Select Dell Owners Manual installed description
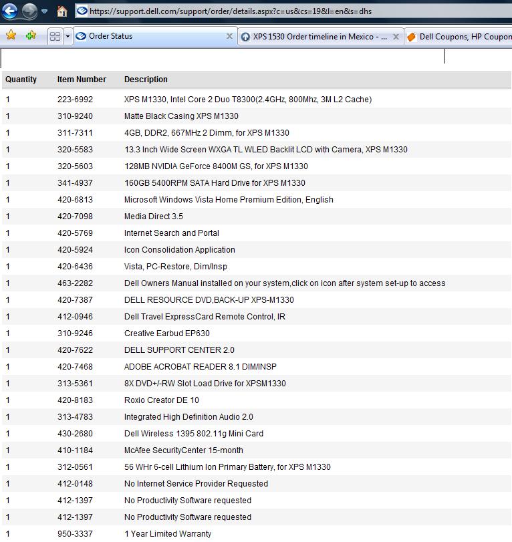Image resolution: width=512 pixels, height=542 pixels. pos(285,283)
